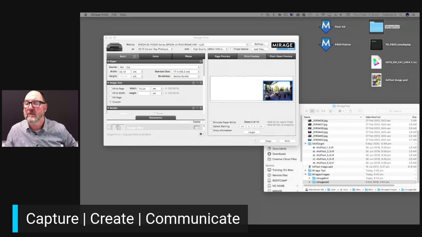This screenshot has width=422, height=237.
Task: Enable Simulate Paper White
Action: pos(211,122)
